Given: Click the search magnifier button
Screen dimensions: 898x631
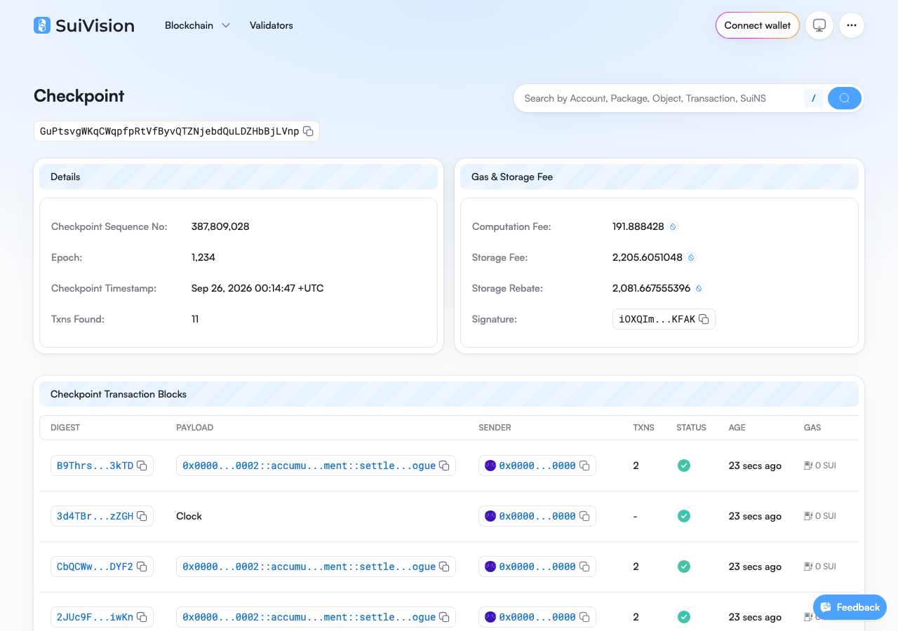Looking at the screenshot, I should click(x=845, y=98).
